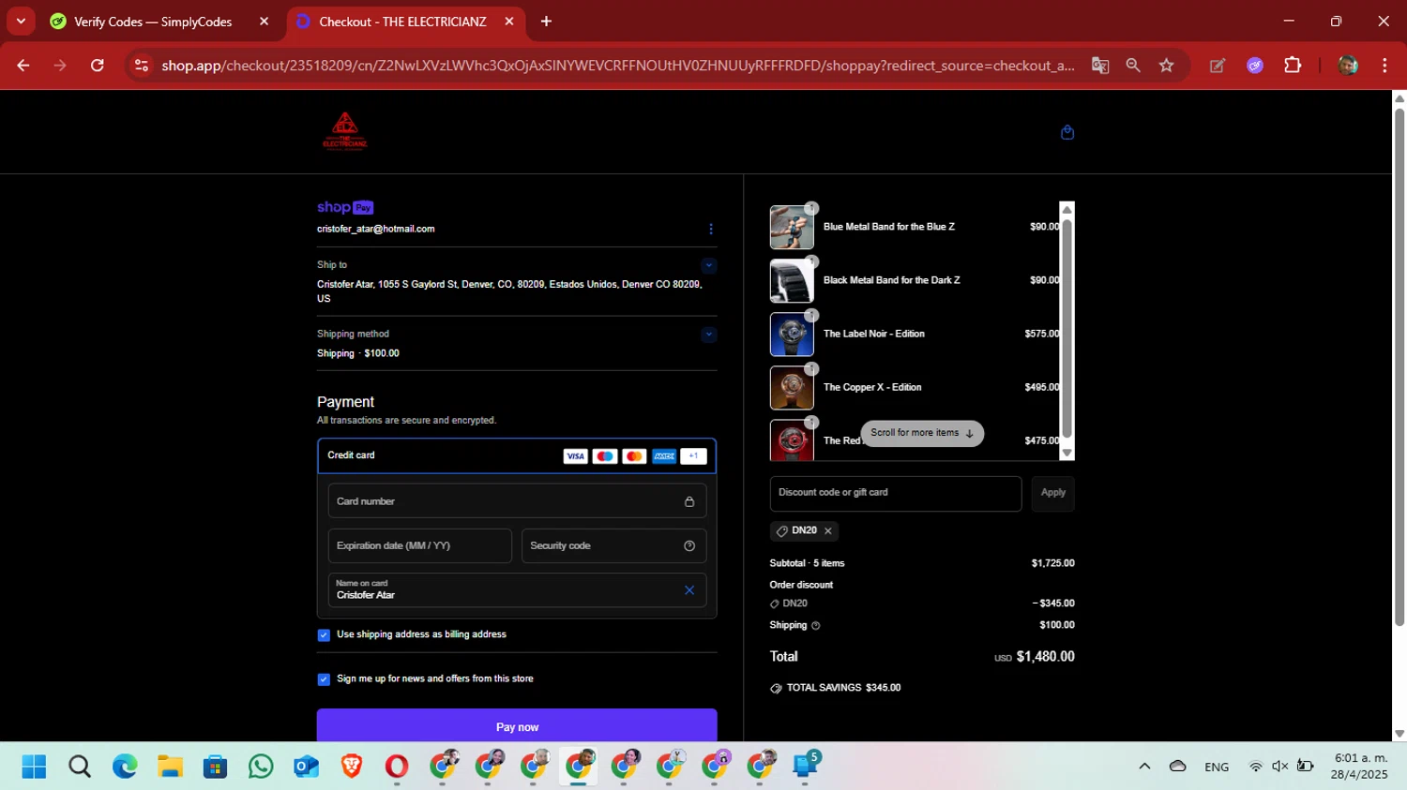This screenshot has height=790, width=1407.
Task: Open a new browser tab
Action: point(546,22)
